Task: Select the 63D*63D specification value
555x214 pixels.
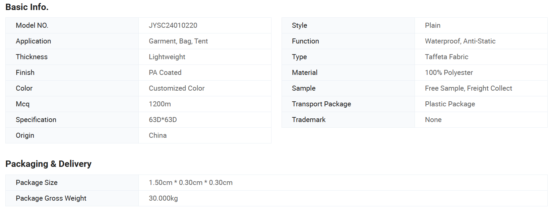Action: pyautogui.click(x=163, y=120)
